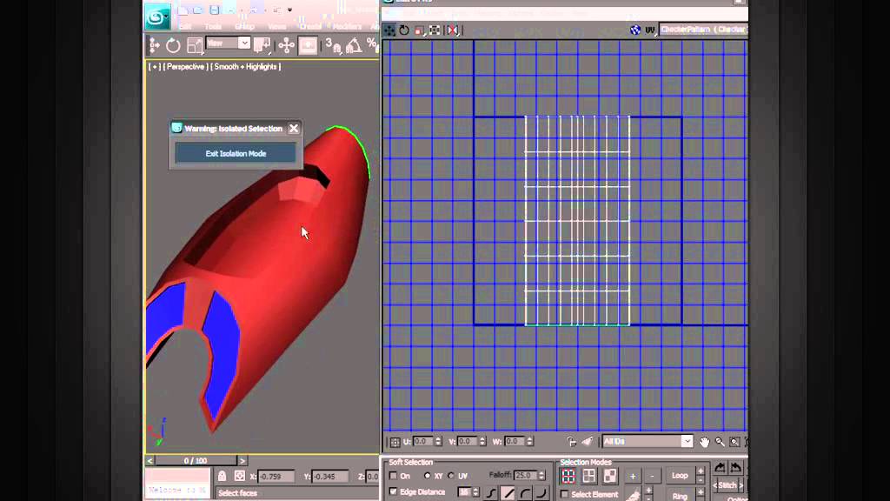
Task: Select Vertex sub-object selection mode
Action: coord(568,476)
